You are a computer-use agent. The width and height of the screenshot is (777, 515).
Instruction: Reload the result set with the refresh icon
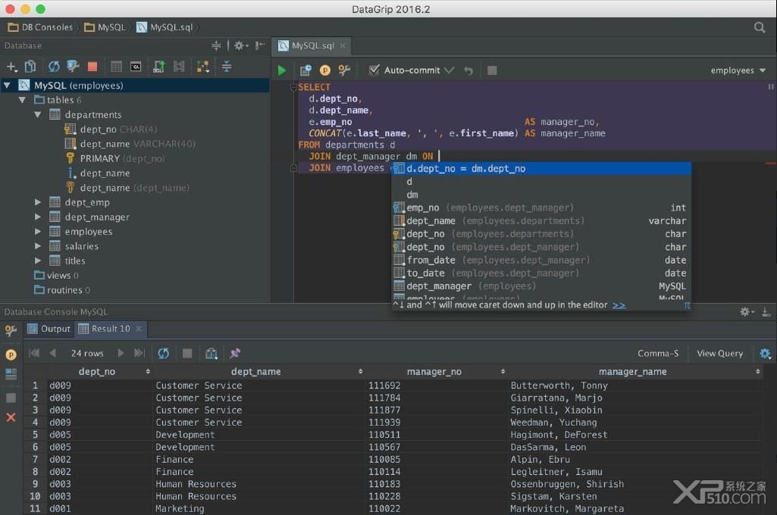[x=163, y=353]
